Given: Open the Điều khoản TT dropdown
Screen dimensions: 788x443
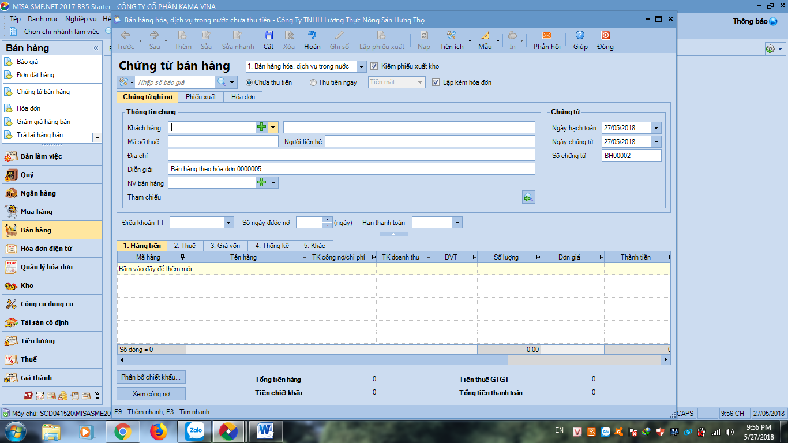Looking at the screenshot, I should point(229,223).
